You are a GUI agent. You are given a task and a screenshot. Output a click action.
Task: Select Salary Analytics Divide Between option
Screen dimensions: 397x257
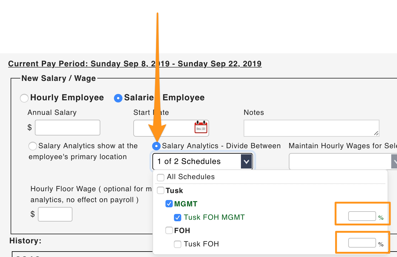[x=156, y=146]
